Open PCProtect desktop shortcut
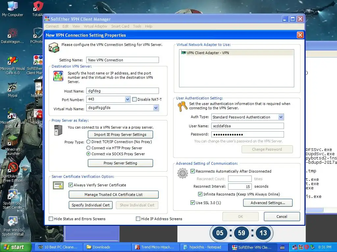The image size is (337, 252). (x=37, y=36)
